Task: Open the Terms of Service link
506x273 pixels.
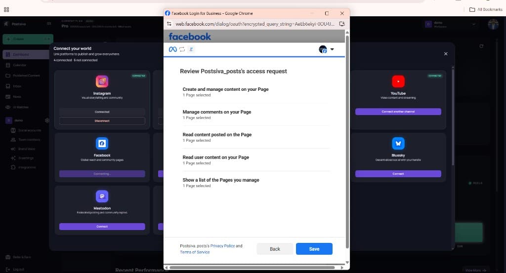Action: [195, 252]
